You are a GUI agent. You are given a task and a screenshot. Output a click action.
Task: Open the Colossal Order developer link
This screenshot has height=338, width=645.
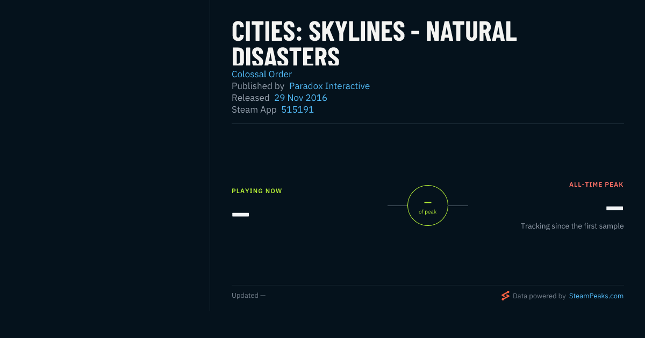point(262,74)
